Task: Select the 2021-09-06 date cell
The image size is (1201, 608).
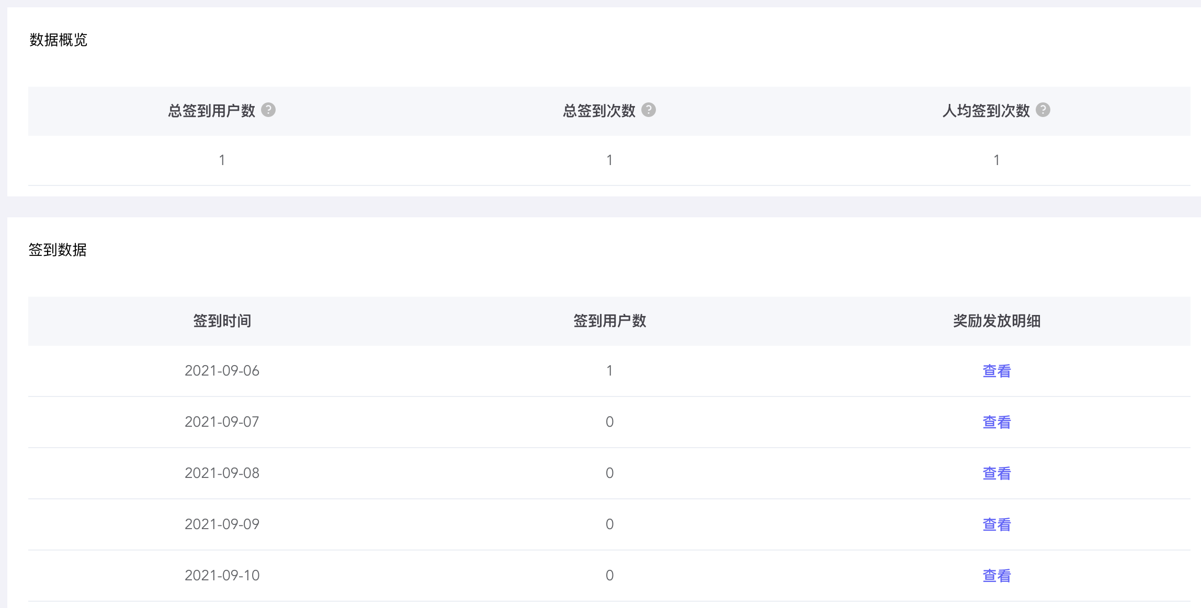Action: point(222,371)
